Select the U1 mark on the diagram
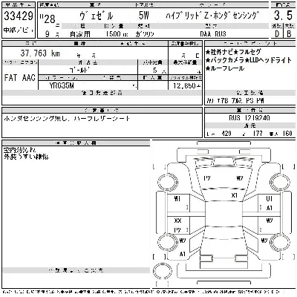Image resolution: width=297 pixels, height=297 pixels. point(269,199)
